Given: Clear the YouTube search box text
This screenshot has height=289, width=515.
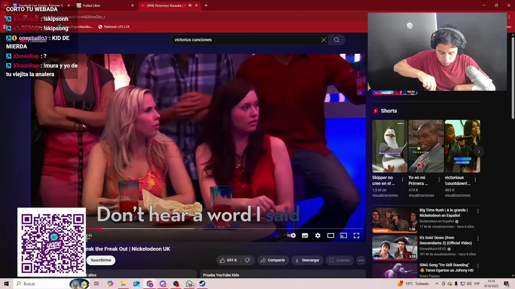Looking at the screenshot, I should pyautogui.click(x=323, y=40).
